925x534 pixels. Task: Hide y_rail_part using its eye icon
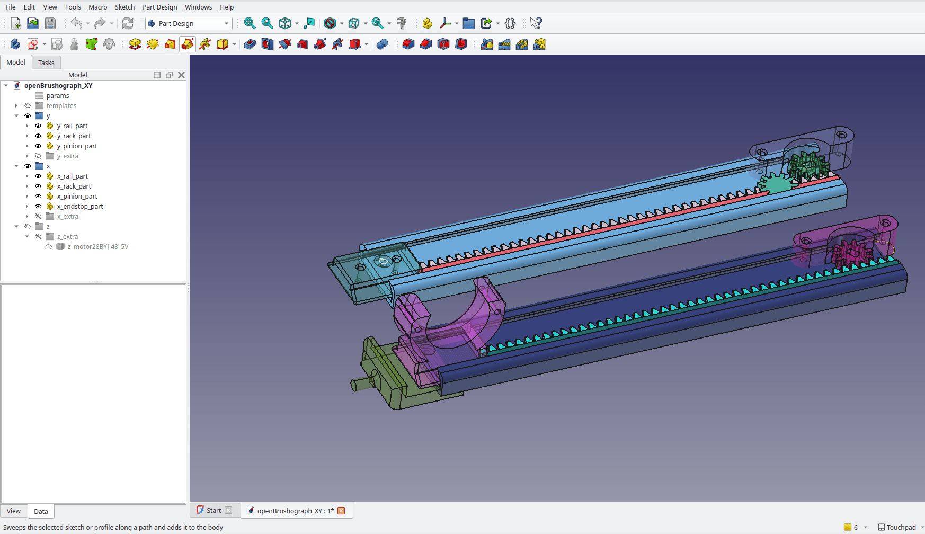[38, 126]
